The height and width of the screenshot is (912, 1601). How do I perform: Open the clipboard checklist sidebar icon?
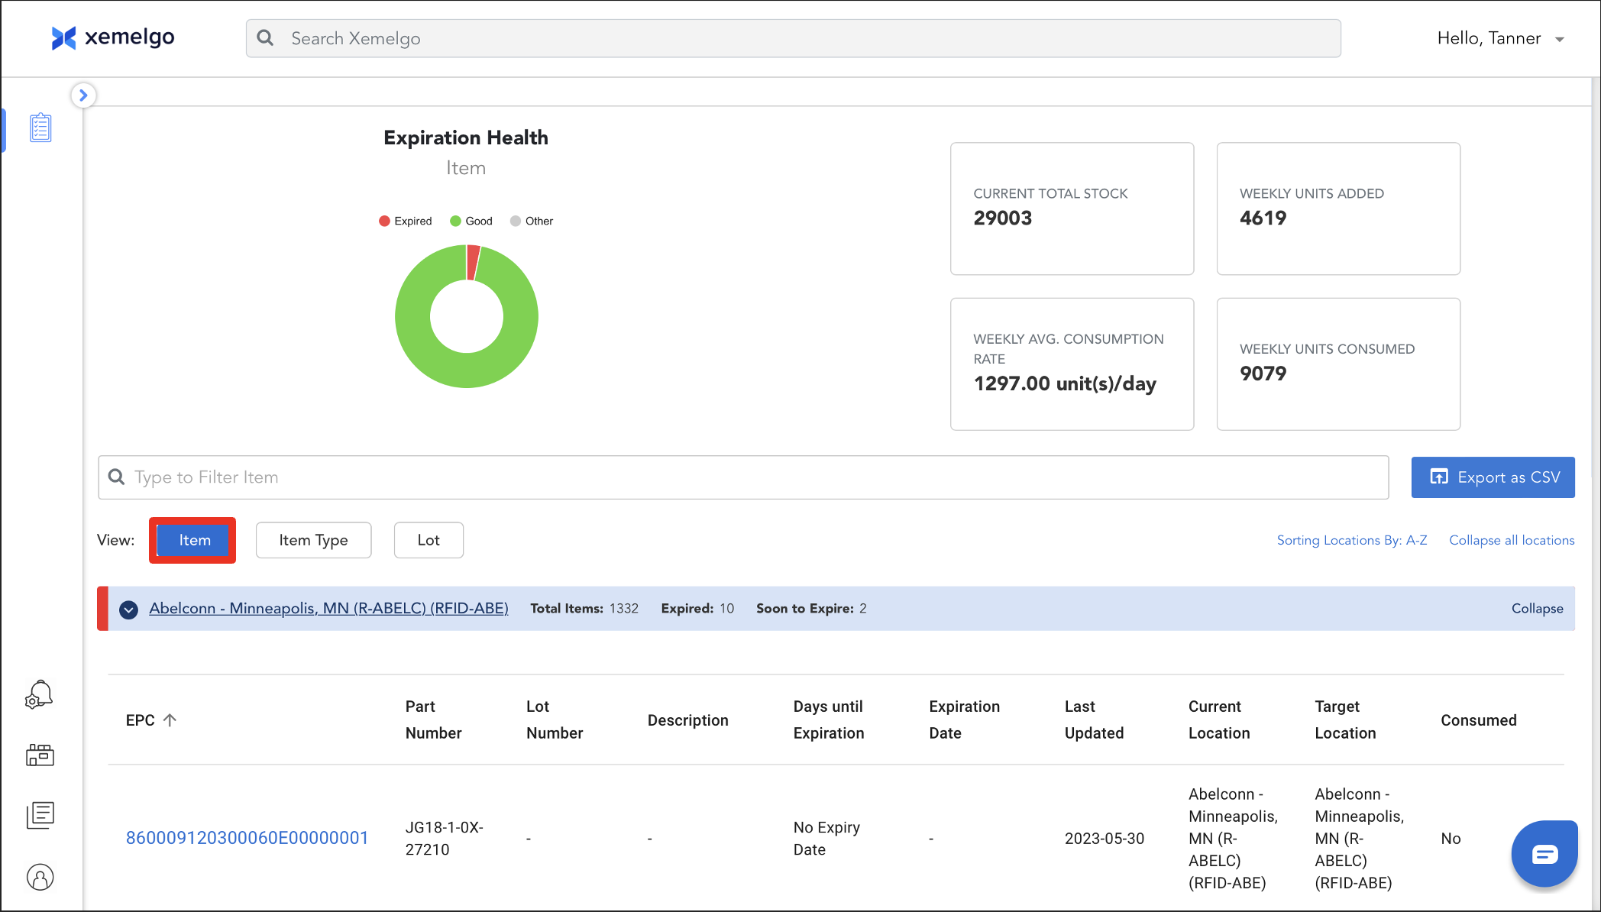pos(40,128)
